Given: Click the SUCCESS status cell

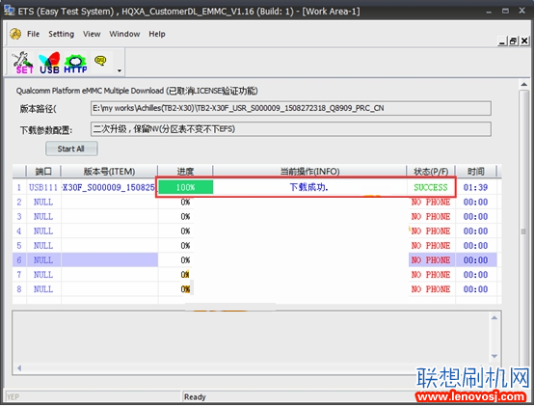Looking at the screenshot, I should click(431, 187).
